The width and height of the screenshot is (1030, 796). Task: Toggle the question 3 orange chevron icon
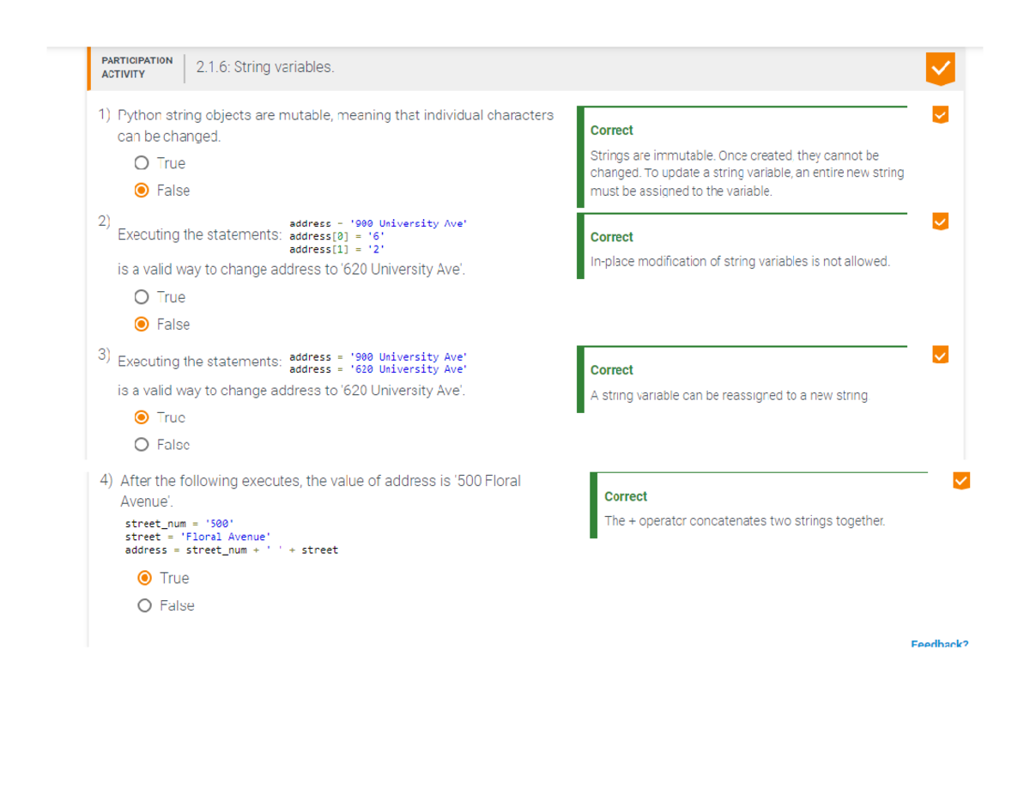tap(940, 355)
